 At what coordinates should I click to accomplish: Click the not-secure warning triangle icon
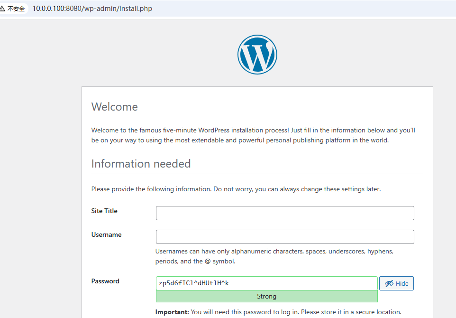(3, 9)
